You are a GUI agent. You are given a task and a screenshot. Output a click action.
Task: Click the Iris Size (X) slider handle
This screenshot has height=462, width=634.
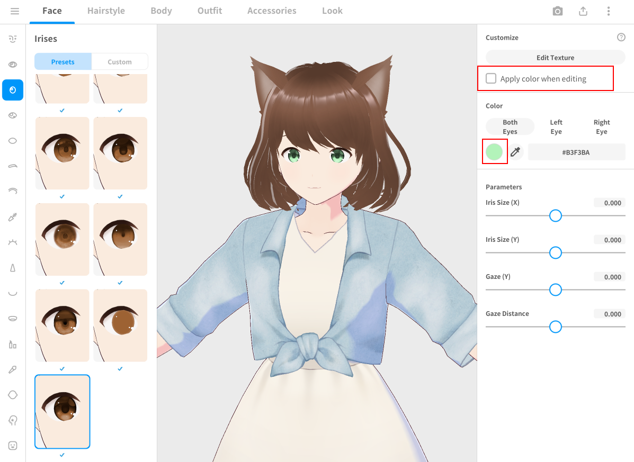[555, 216]
